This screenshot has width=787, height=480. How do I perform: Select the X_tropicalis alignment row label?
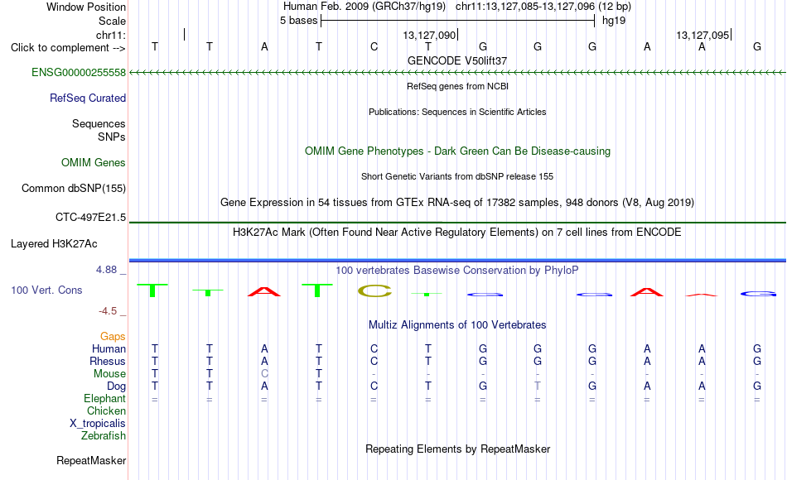pyautogui.click(x=98, y=424)
